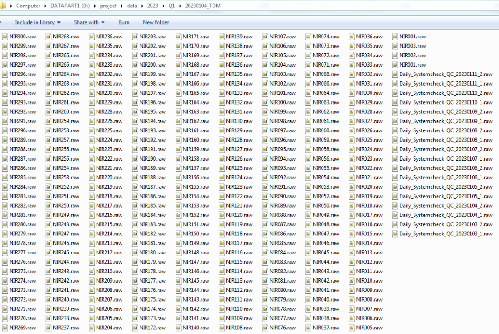499x334 pixels.
Task: Select the file name NIR160.raw
Action: click(196, 140)
